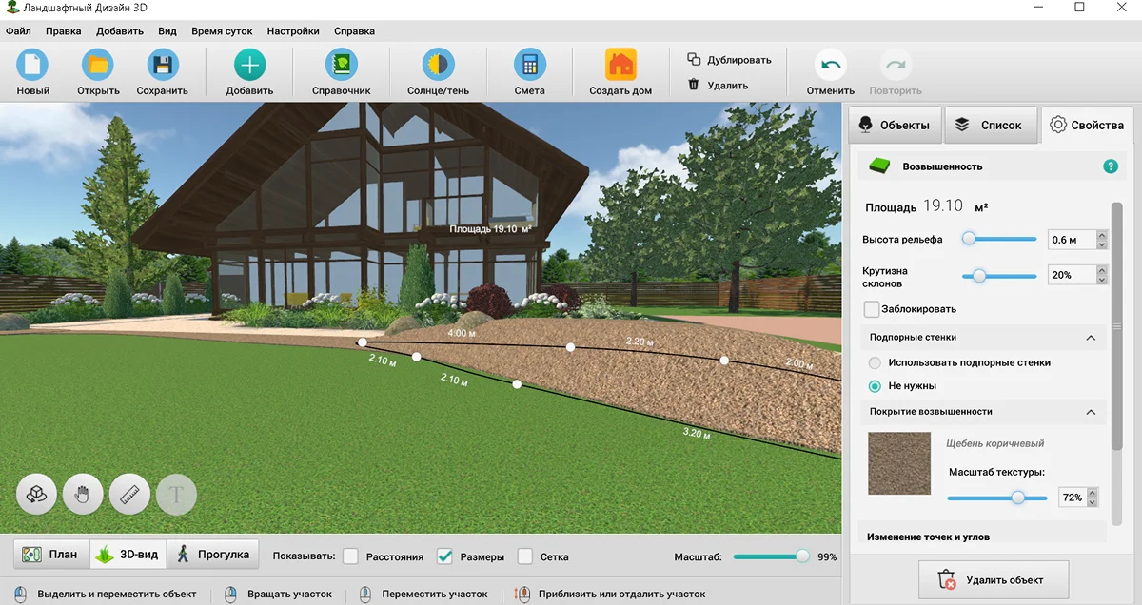Click the green Добавить plus icon
Viewport: 1142px width, 605px height.
click(x=249, y=65)
